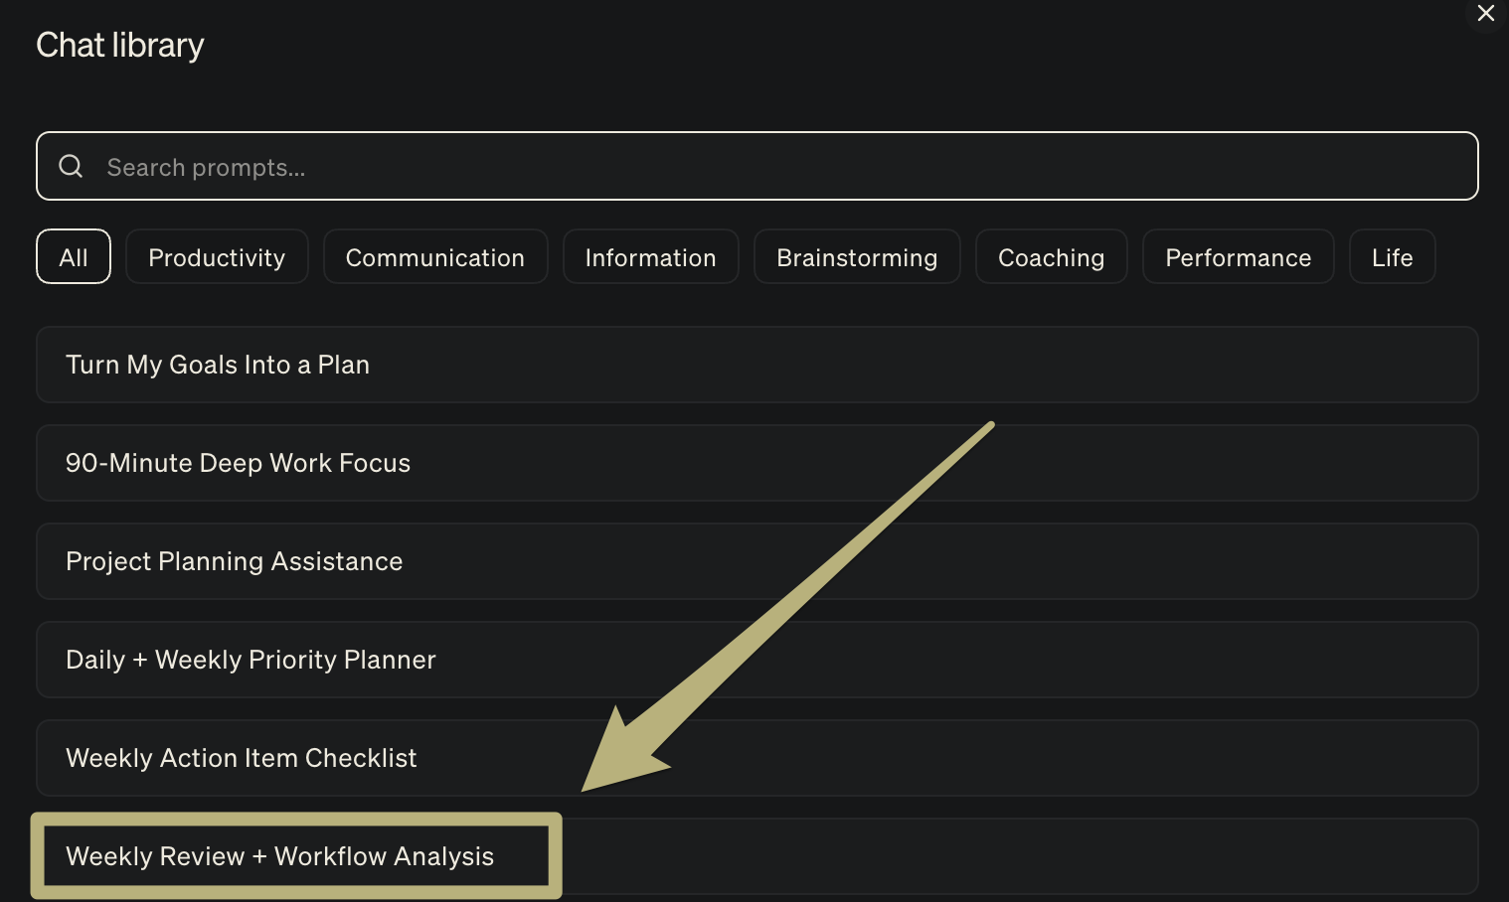Select Weekly Review + Workflow Analysis prompt

coord(279,856)
